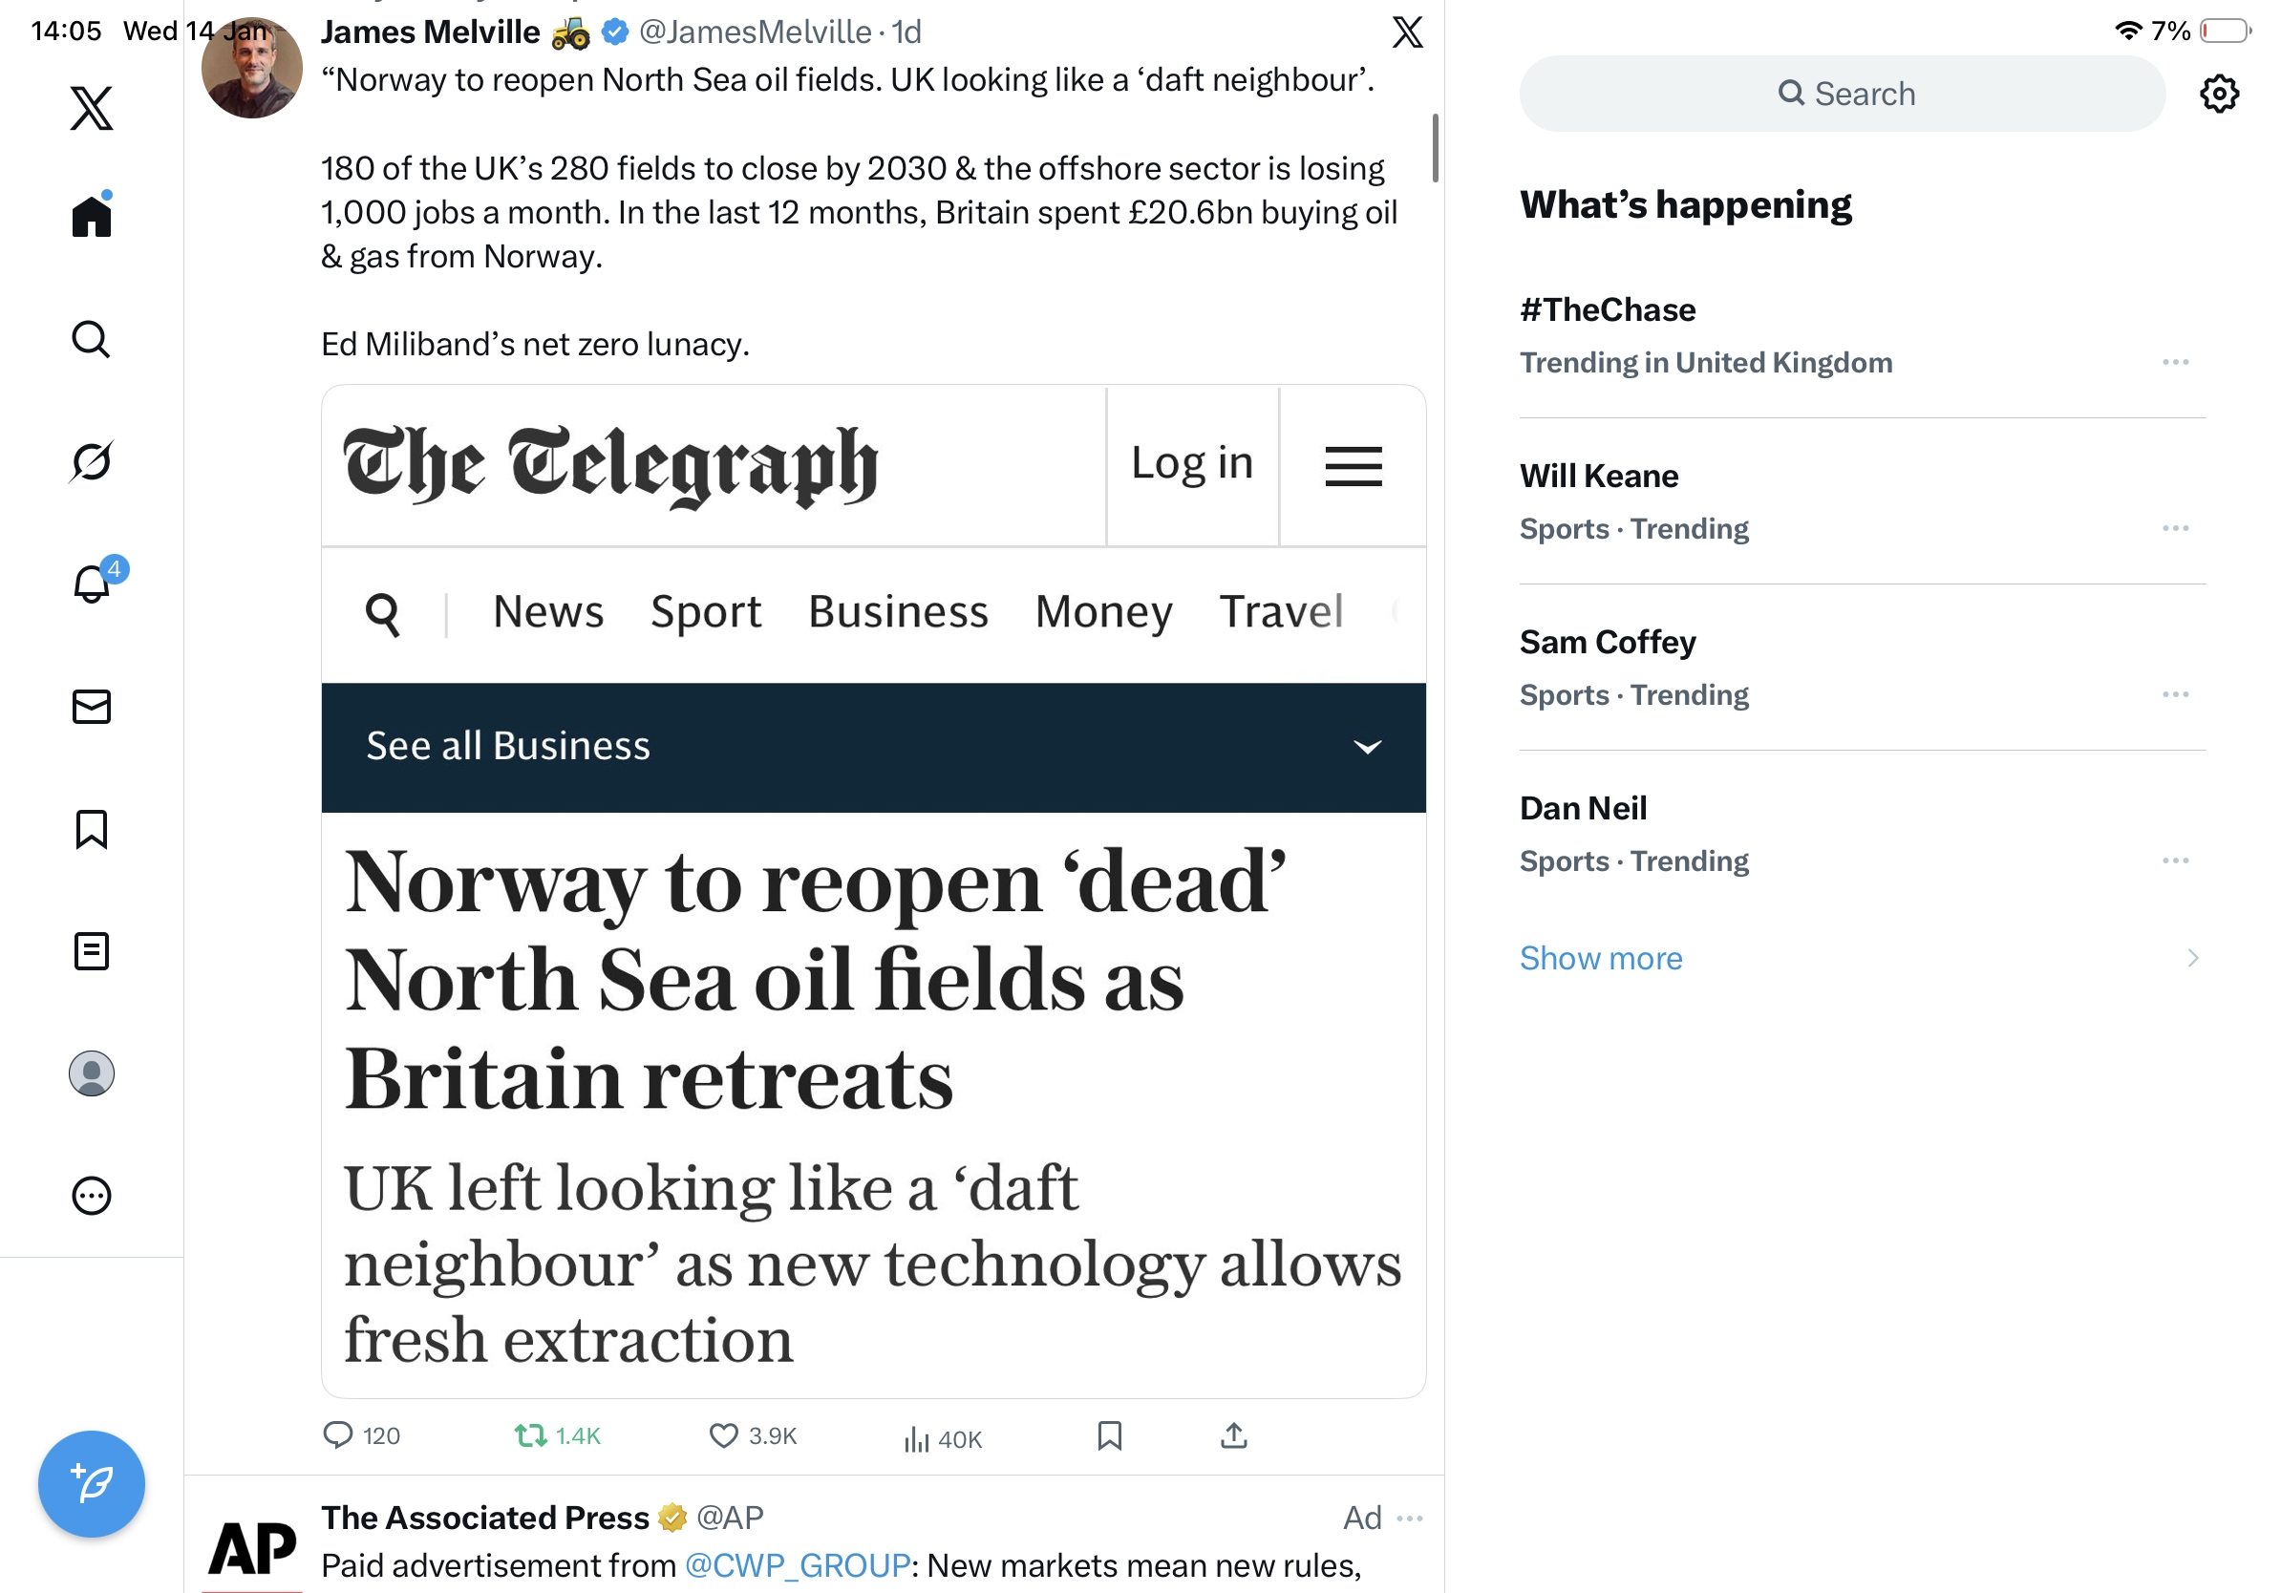The image size is (2281, 1593).
Task: Open the Home feed icon
Action: [x=92, y=216]
